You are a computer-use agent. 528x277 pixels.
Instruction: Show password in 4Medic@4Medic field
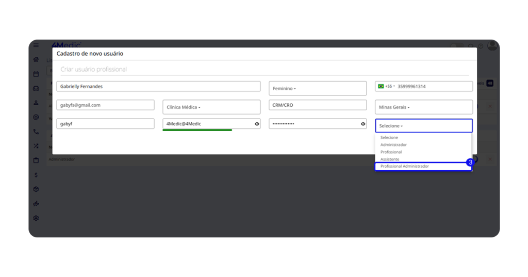coord(257,124)
